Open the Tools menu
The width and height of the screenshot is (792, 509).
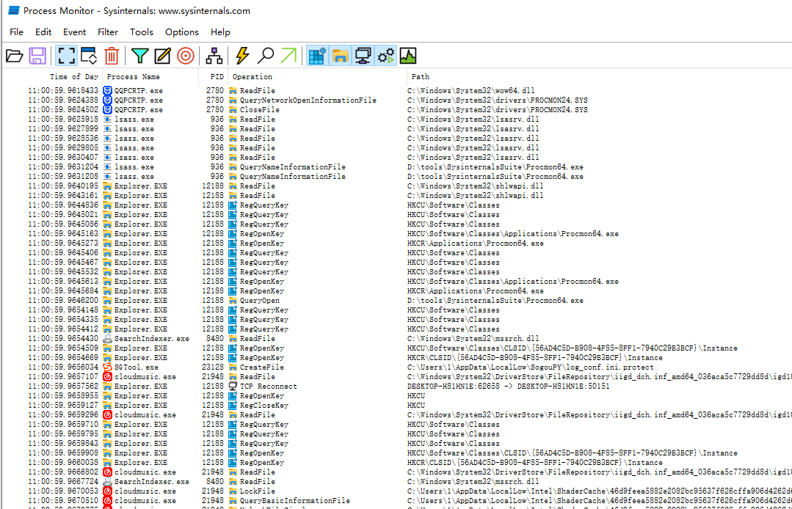point(142,32)
